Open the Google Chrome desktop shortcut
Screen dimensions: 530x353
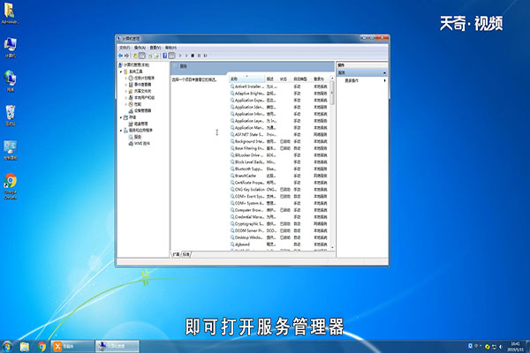click(11, 186)
